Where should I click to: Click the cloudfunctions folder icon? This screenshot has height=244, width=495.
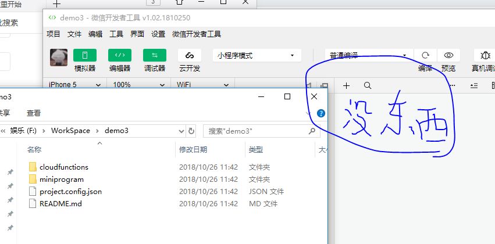point(33,167)
